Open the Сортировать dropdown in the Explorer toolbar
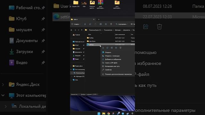Image resolution: width=205 pixels, height=115 pixels. coord(122,24)
